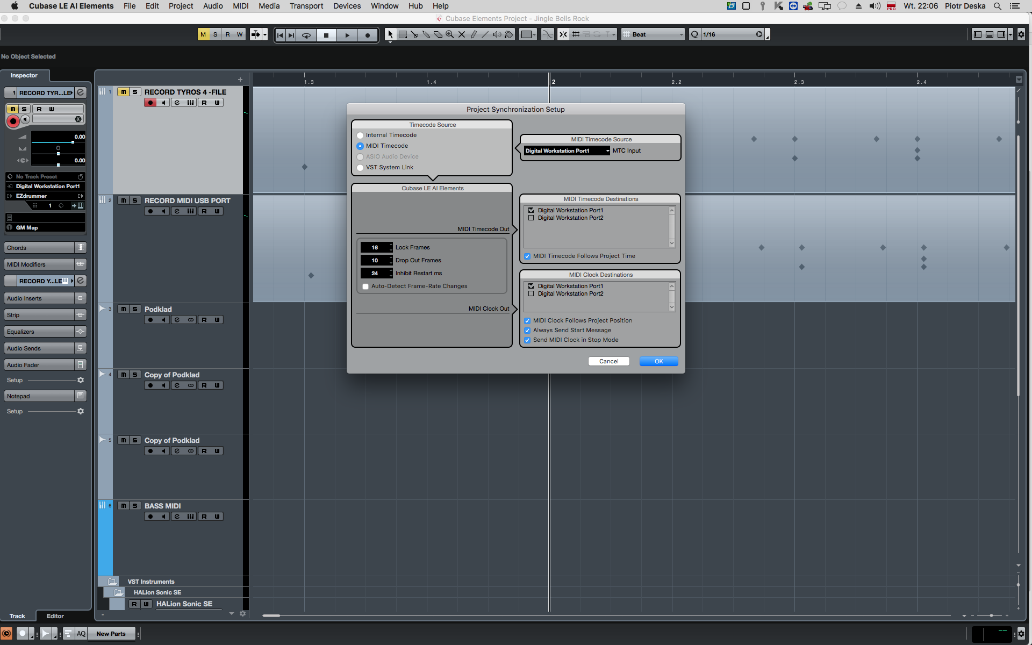The height and width of the screenshot is (645, 1032).
Task: Select the Zoom tool in toolbar
Action: click(x=449, y=34)
